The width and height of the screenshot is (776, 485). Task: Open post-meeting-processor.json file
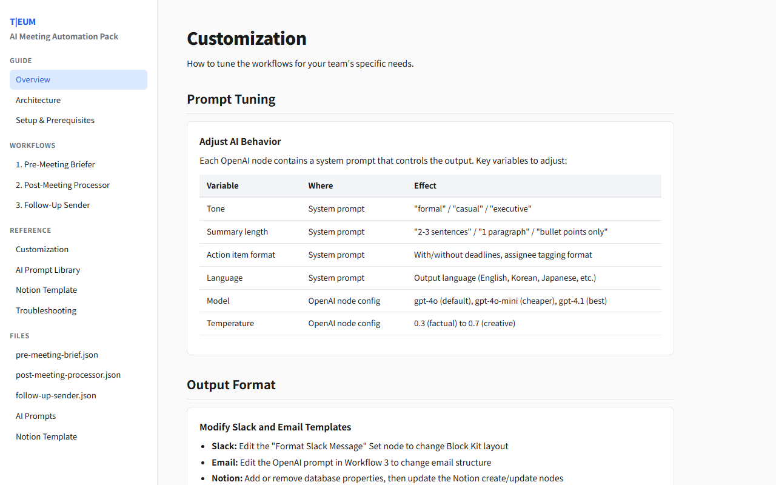(x=68, y=375)
